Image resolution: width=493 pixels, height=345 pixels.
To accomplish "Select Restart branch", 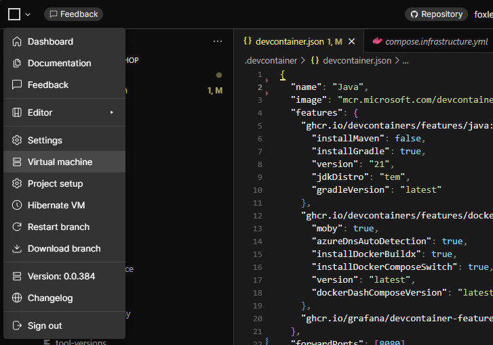I will point(64,227).
